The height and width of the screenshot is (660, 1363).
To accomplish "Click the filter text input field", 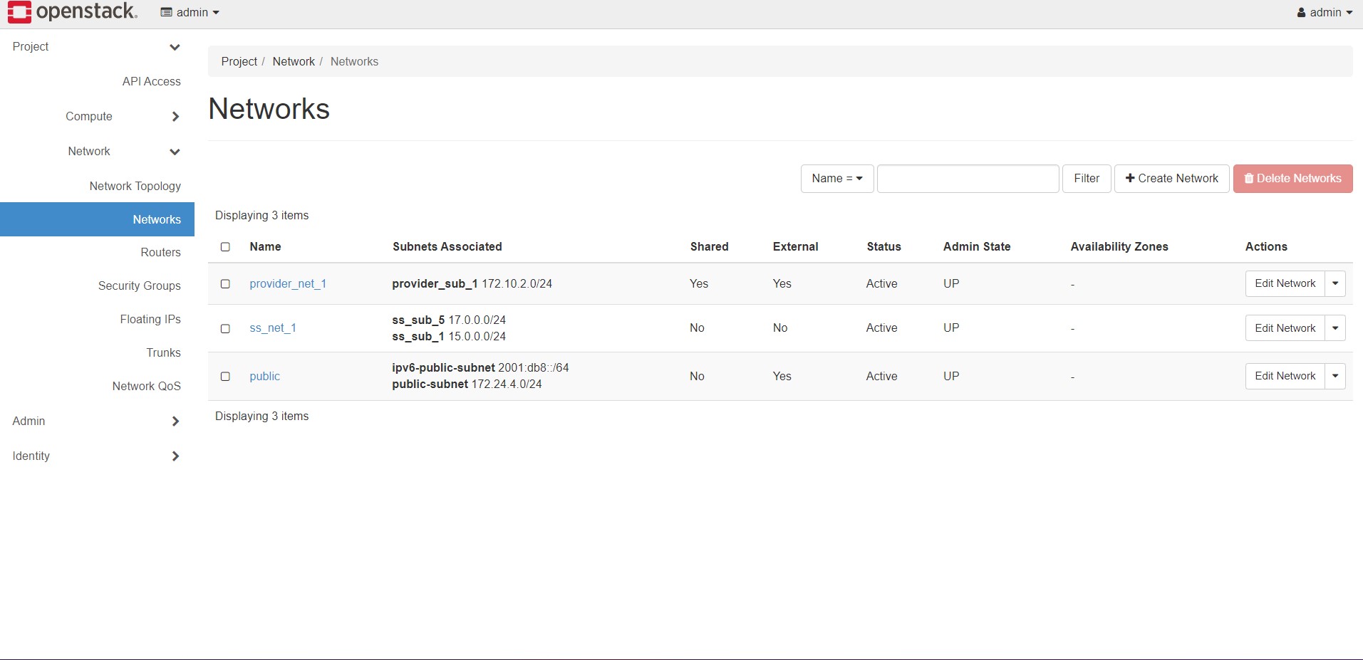I will pos(967,179).
